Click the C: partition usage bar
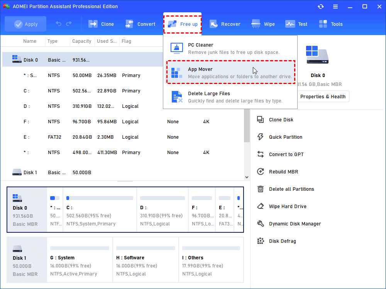Viewport: 386px width, 289px height. coord(100,198)
